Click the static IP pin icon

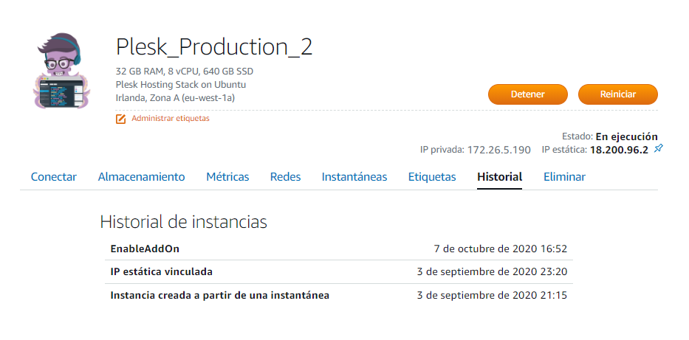(659, 149)
